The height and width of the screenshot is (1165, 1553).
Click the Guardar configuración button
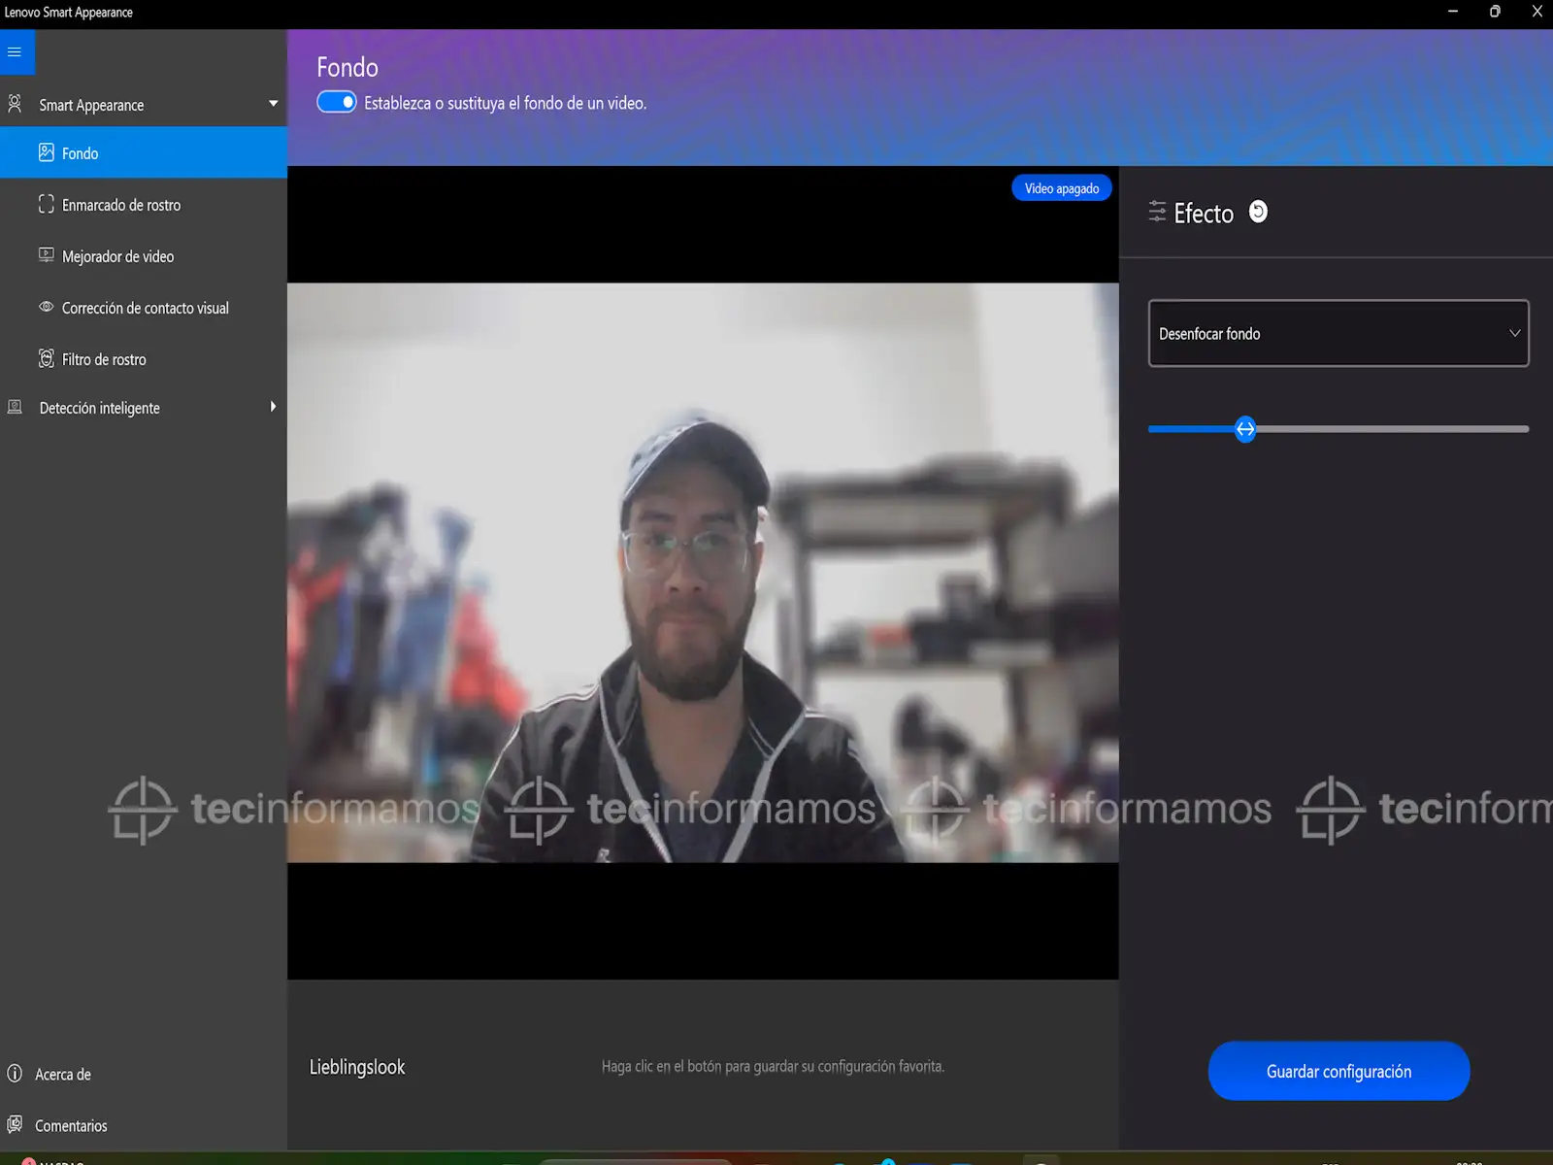pyautogui.click(x=1338, y=1071)
